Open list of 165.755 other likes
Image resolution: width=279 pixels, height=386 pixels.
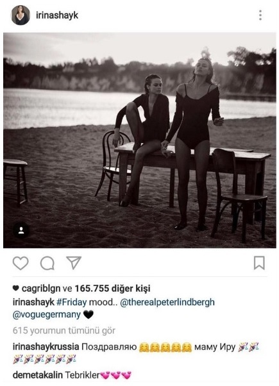(112, 289)
